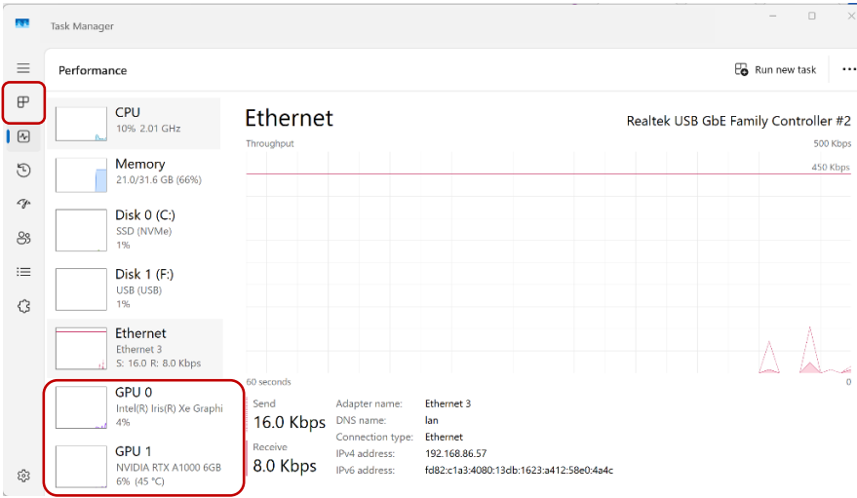Select GPU 0 Intel Iris Xe
Viewport: 857px width, 498px height.
click(x=135, y=406)
